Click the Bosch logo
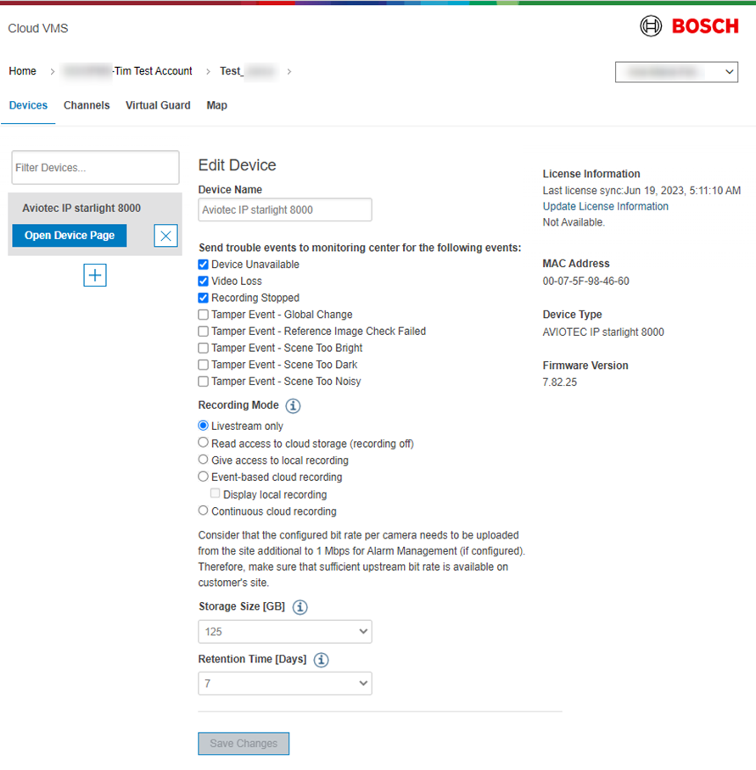Viewport: 756px width, 770px height. [x=689, y=26]
